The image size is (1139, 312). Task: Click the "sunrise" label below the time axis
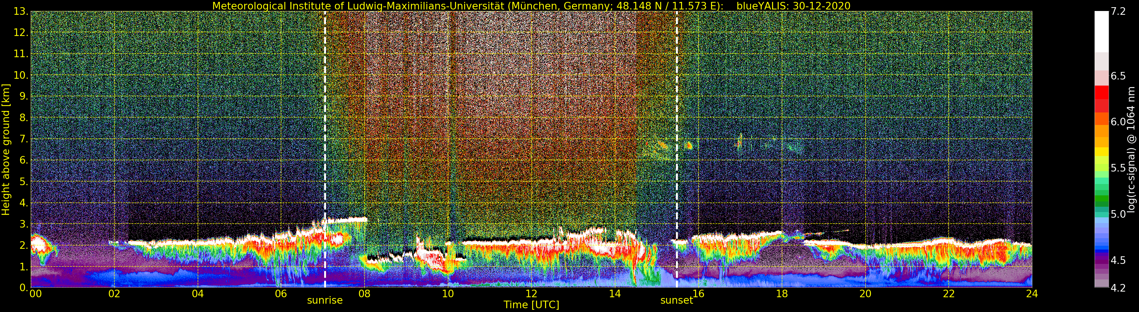[x=325, y=300]
